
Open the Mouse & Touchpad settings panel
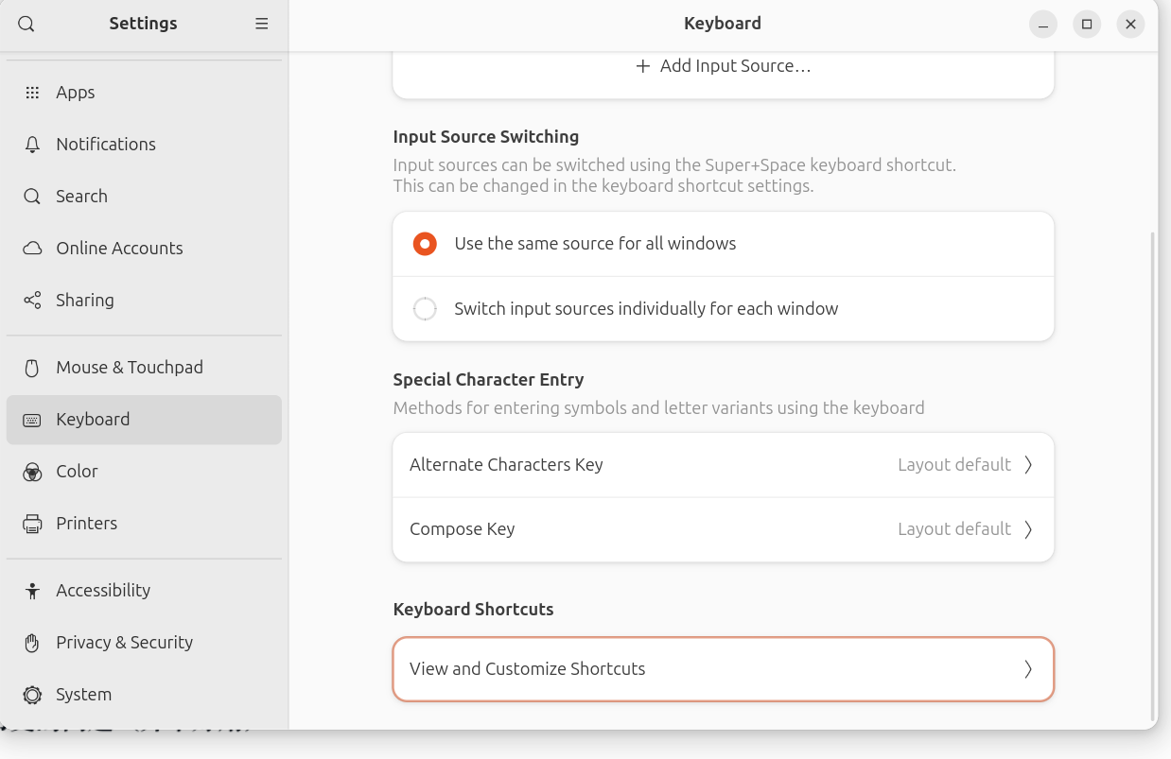click(x=130, y=368)
